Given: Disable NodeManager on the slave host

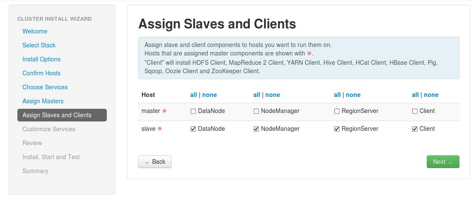Looking at the screenshot, I should pos(256,129).
